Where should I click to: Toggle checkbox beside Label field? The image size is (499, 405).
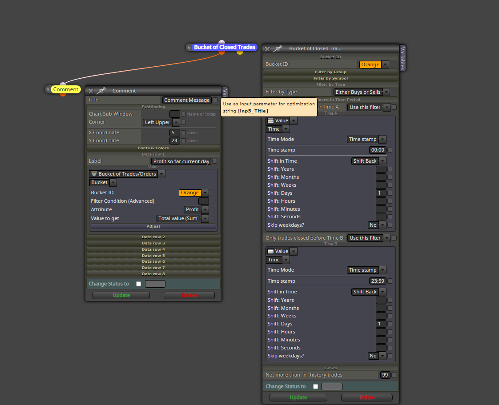(215, 161)
